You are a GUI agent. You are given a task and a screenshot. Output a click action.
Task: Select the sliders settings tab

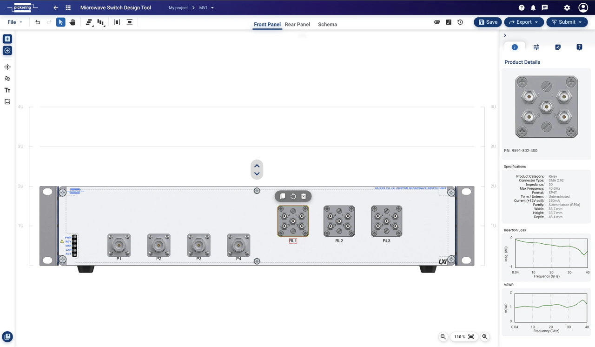[536, 47]
